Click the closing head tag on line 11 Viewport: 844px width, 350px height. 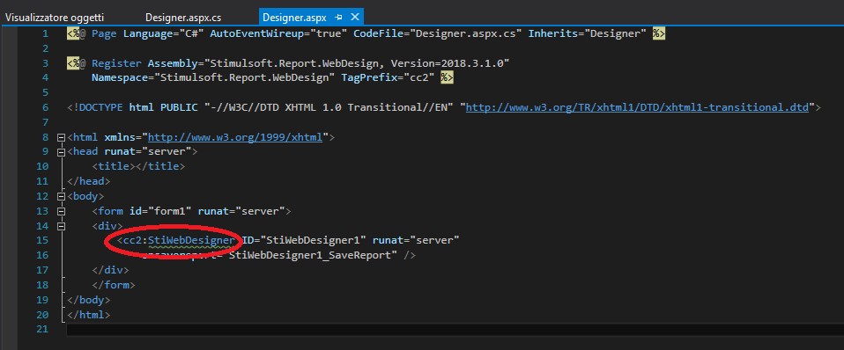click(89, 182)
